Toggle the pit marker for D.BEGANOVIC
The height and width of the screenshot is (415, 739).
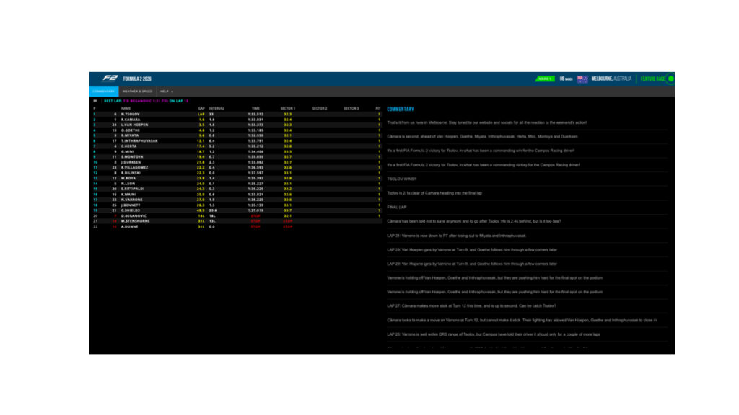378,214
